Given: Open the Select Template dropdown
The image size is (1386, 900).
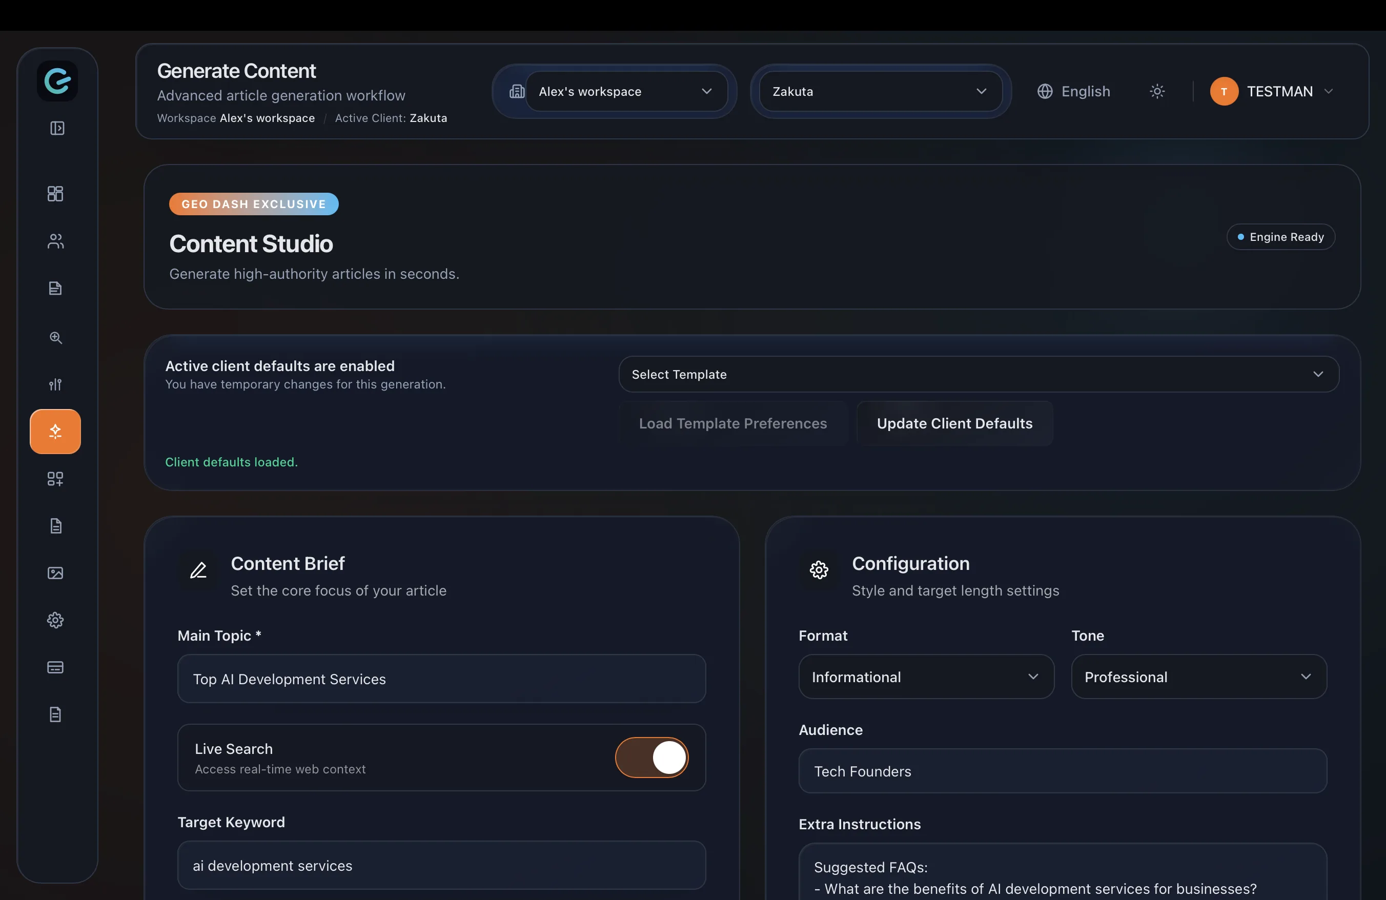Looking at the screenshot, I should [x=979, y=374].
